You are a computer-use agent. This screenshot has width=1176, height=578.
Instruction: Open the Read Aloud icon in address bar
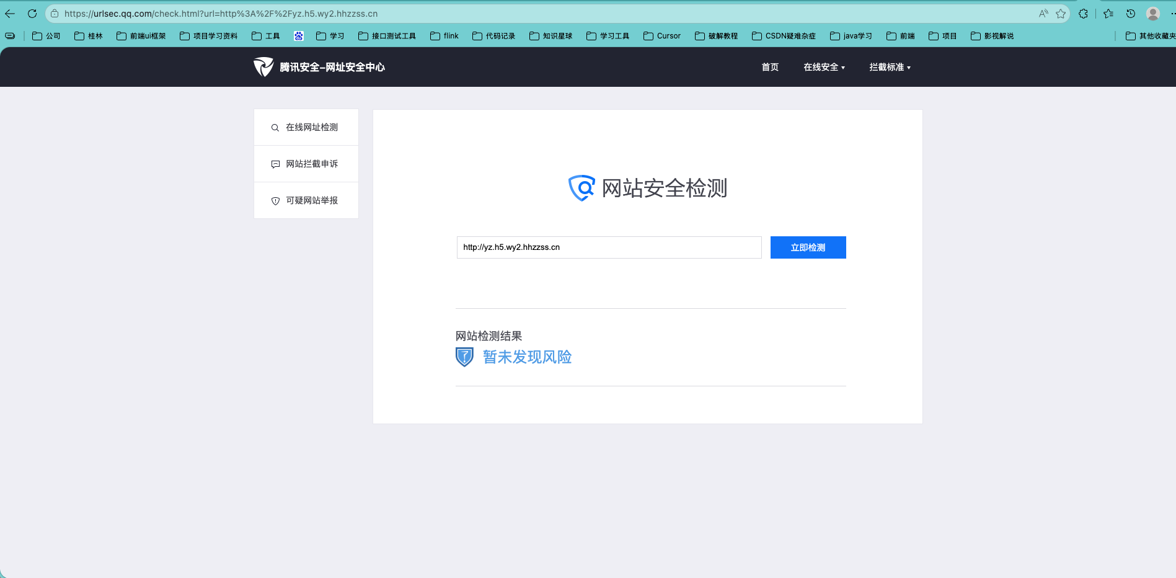1044,14
